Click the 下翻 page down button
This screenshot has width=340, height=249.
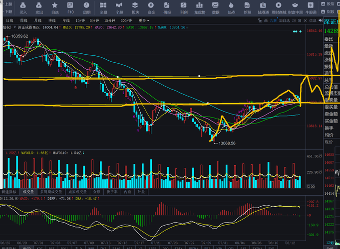click(x=8, y=11)
